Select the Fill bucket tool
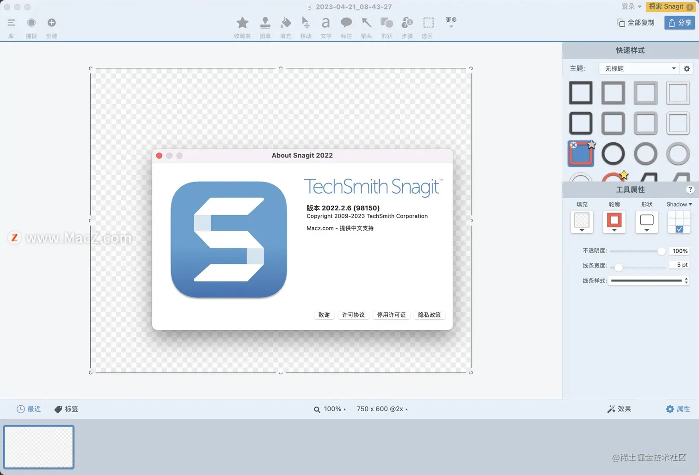This screenshot has width=699, height=475. [286, 23]
